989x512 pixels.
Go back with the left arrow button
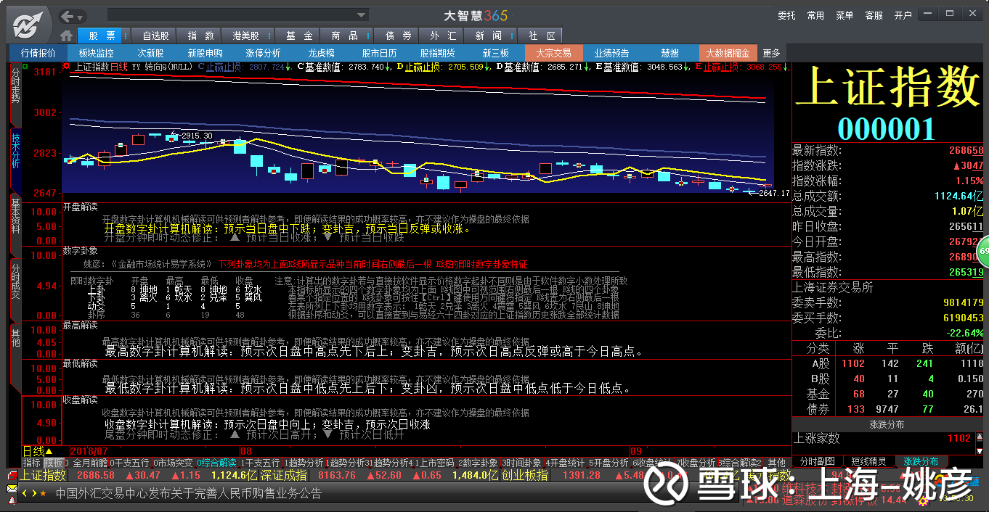68,17
